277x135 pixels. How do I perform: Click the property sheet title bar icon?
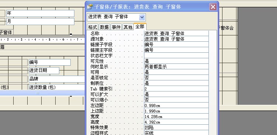(x=90, y=7)
